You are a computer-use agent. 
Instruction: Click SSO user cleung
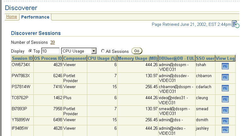[202, 98]
